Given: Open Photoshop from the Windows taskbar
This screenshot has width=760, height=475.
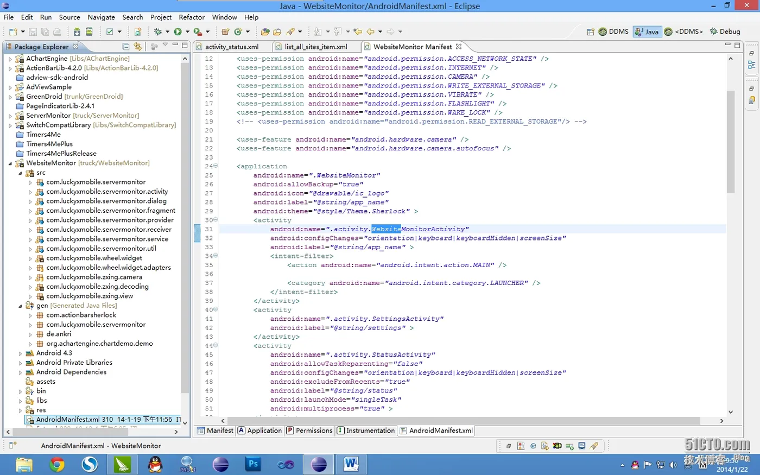Looking at the screenshot, I should pos(253,464).
